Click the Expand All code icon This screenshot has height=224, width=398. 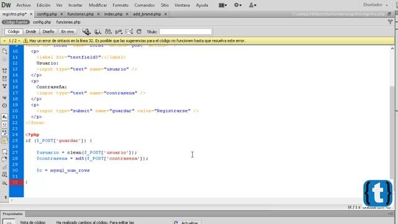pos(4,86)
